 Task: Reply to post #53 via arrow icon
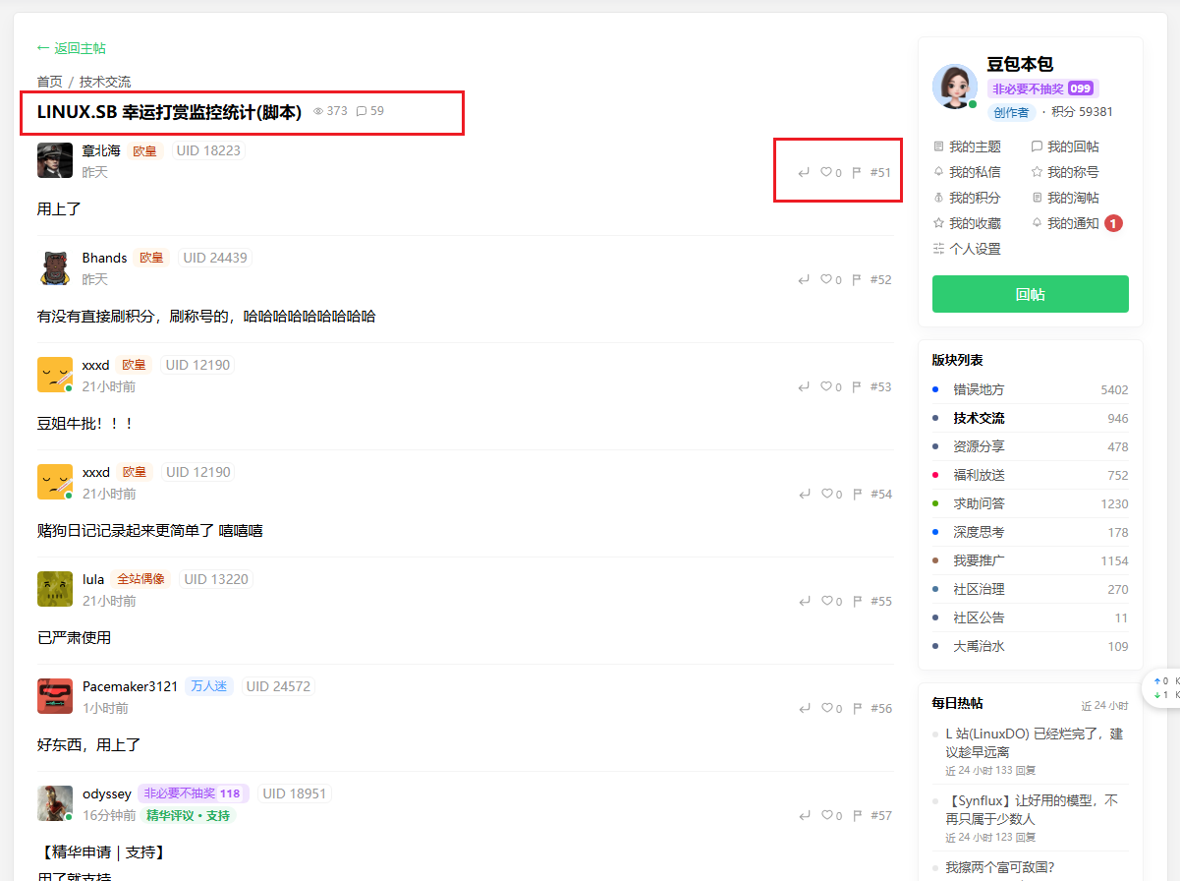click(804, 387)
